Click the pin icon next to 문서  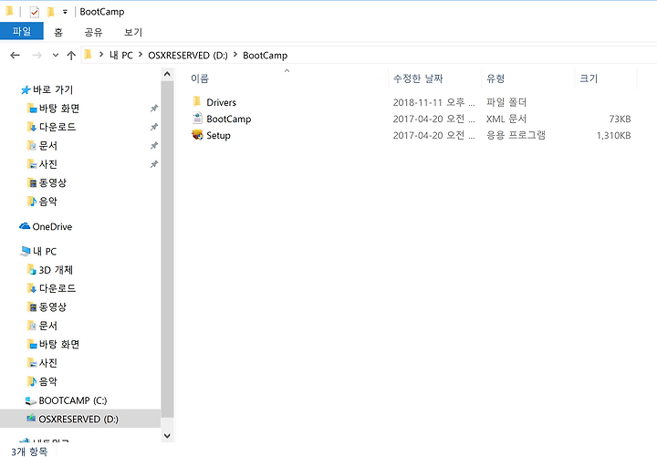[x=154, y=146]
